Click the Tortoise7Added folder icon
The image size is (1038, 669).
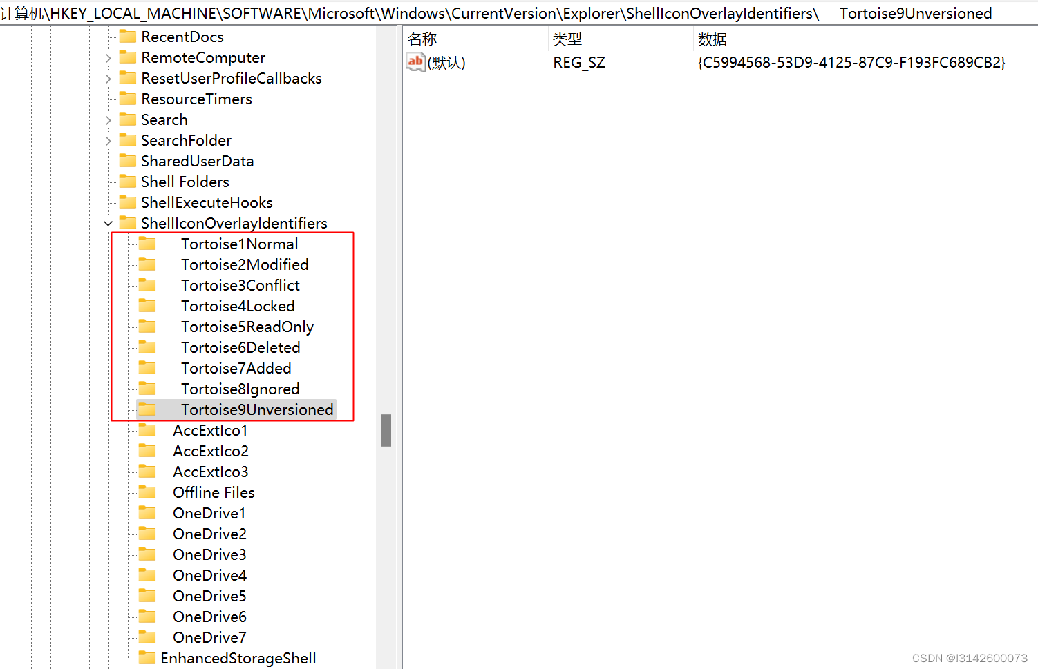pyautogui.click(x=147, y=367)
